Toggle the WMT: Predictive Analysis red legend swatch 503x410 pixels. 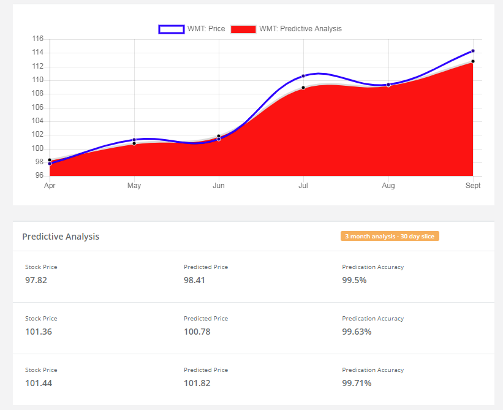click(243, 29)
